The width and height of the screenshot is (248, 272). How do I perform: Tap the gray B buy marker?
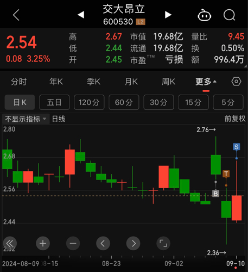click(215, 194)
